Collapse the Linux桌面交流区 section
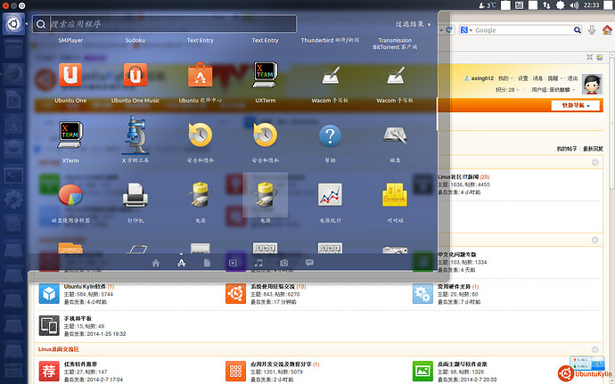615x384 pixels. tap(595, 349)
